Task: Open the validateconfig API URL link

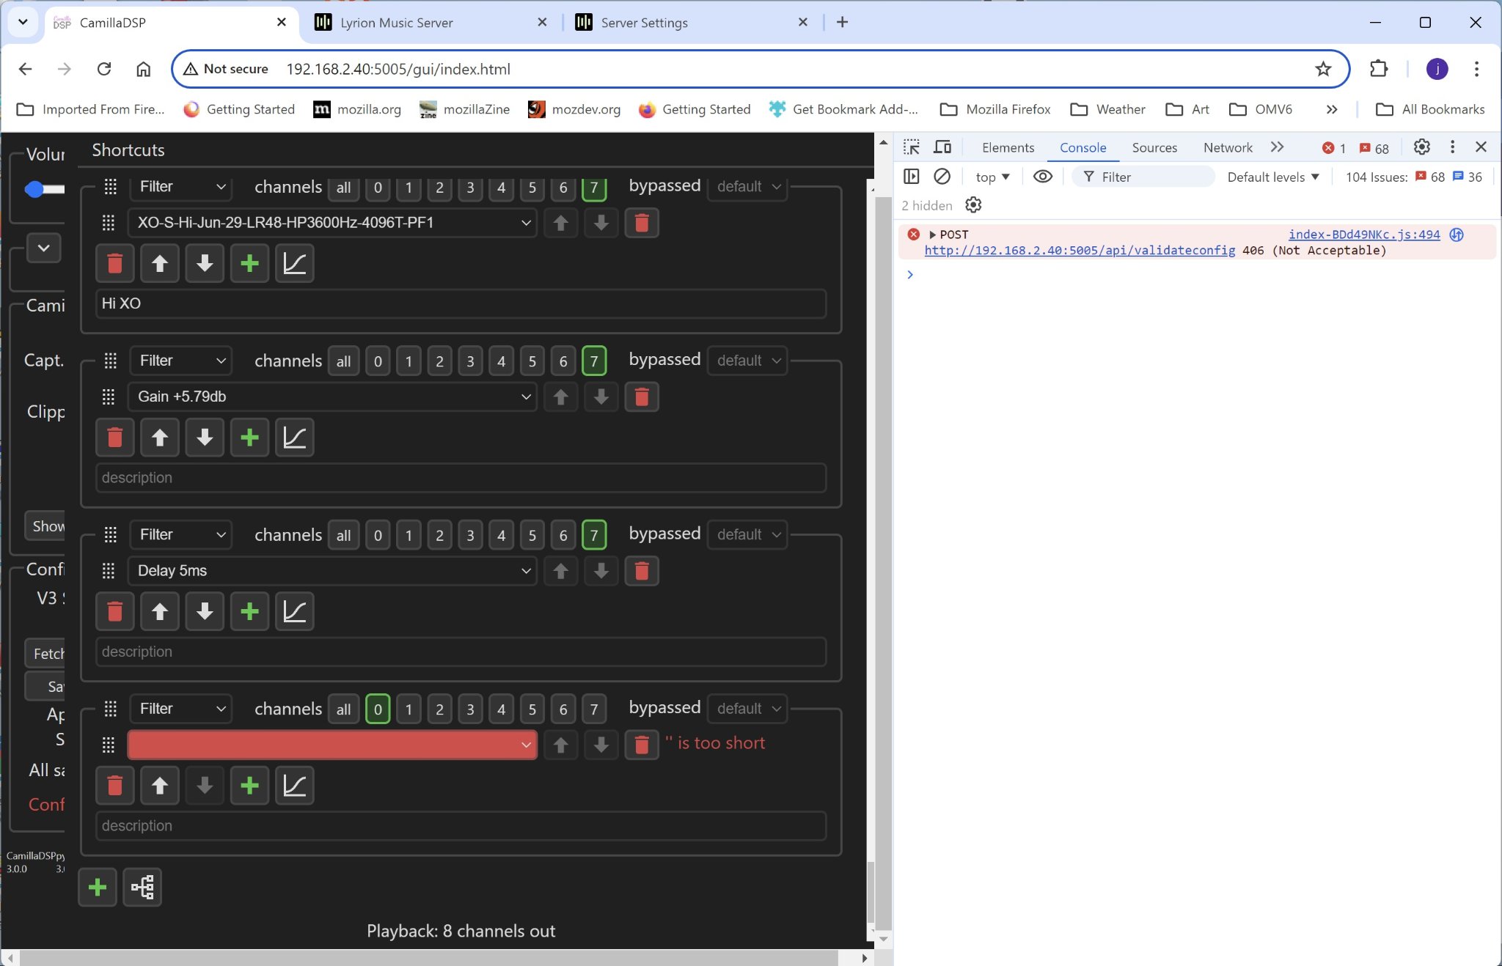Action: 1080,251
